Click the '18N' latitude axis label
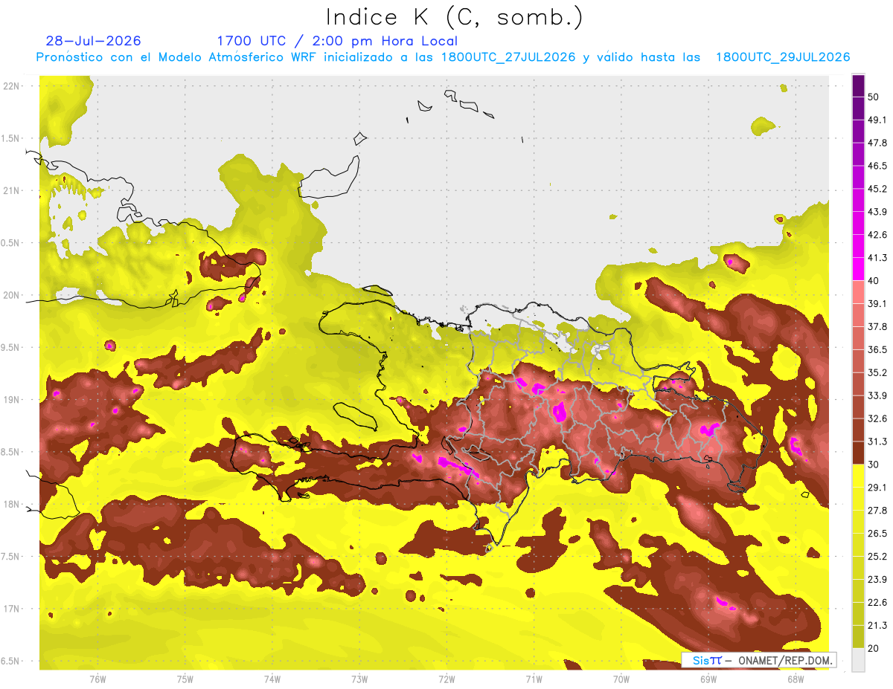Image resolution: width=893 pixels, height=689 pixels. click(x=12, y=505)
